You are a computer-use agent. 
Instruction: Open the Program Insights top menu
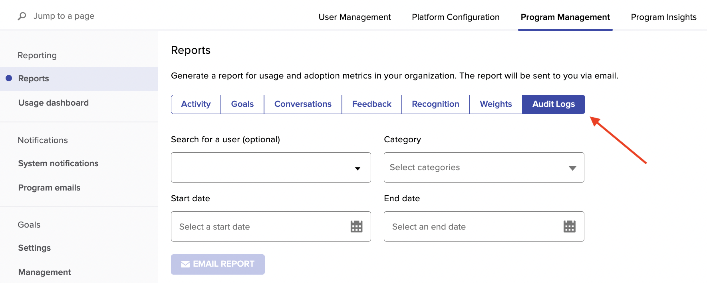click(x=663, y=17)
